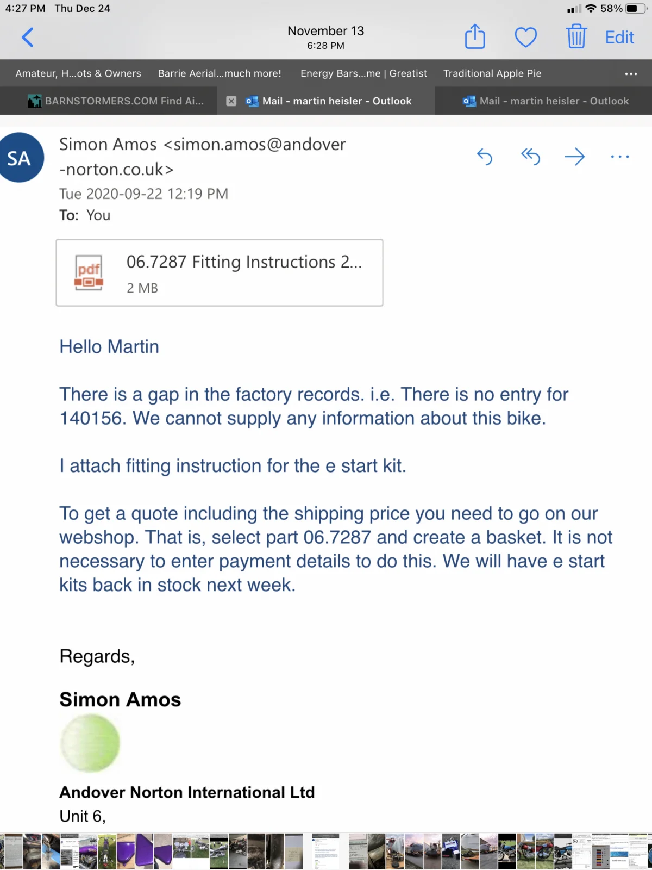Open the Traditional Apple Pie bookmark
The image size is (652, 870).
point(492,73)
